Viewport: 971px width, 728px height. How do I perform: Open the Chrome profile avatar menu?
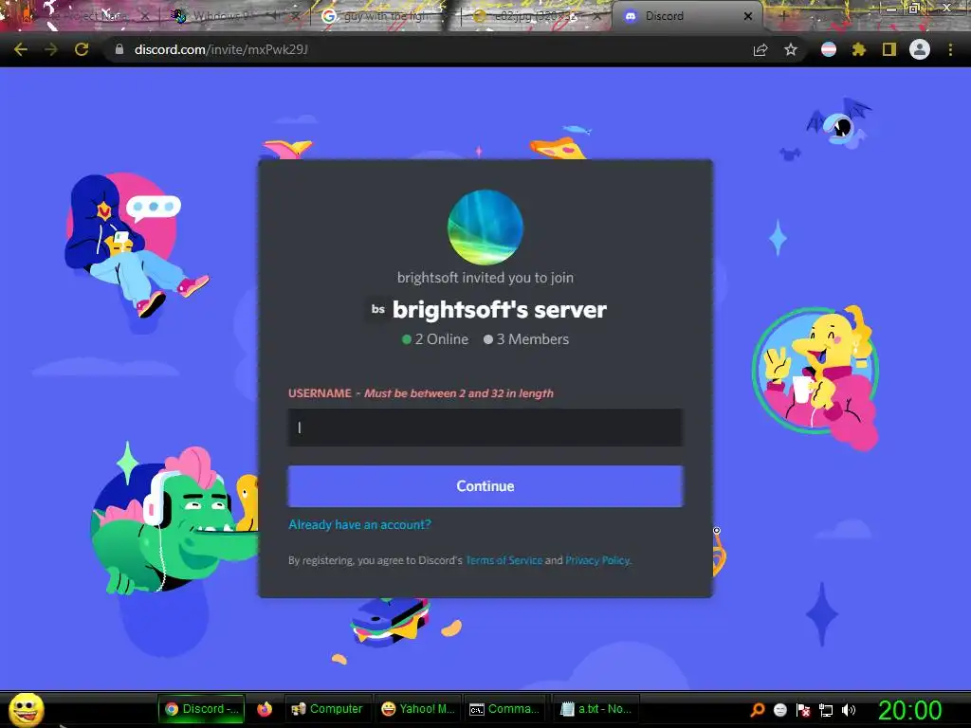pos(920,49)
